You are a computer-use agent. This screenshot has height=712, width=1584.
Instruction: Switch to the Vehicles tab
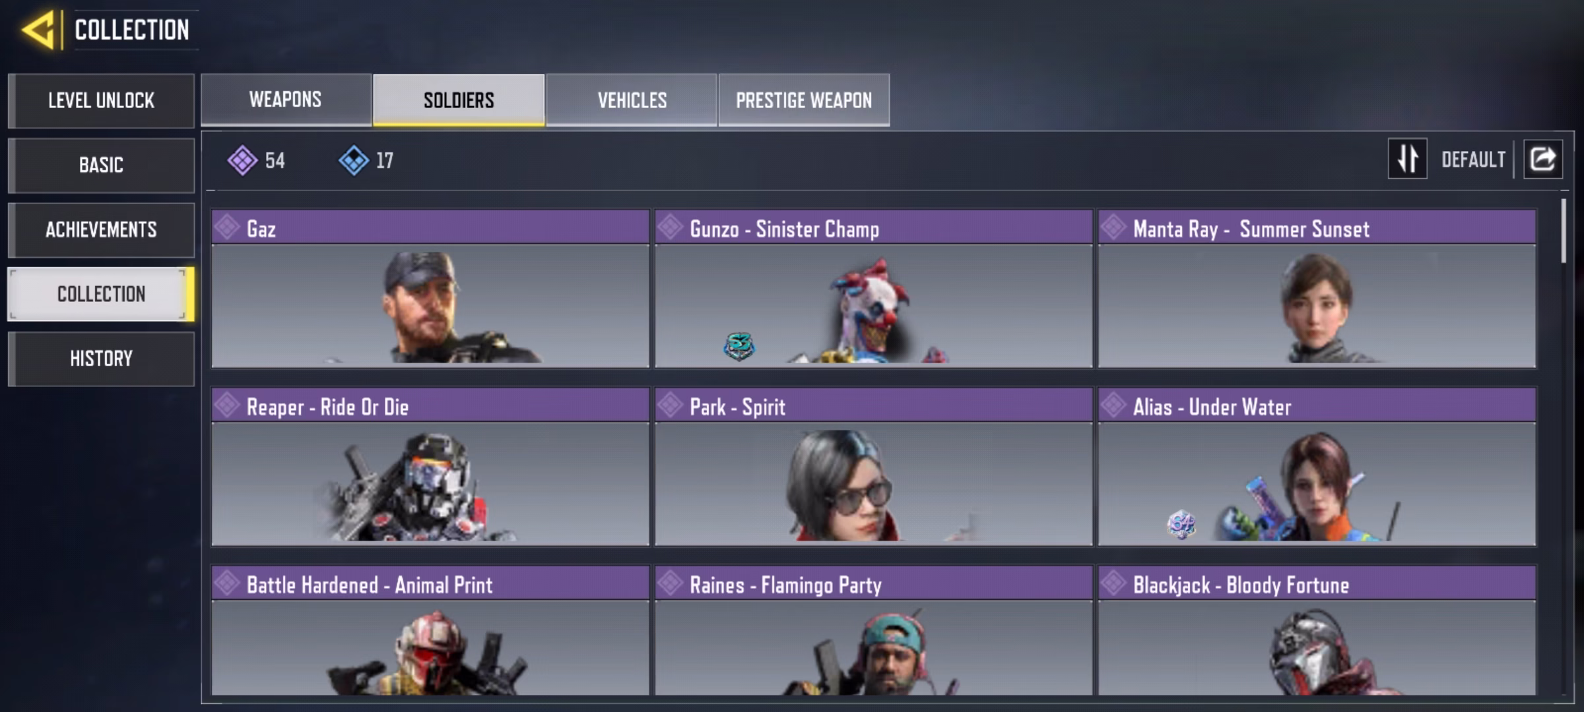[x=632, y=100]
